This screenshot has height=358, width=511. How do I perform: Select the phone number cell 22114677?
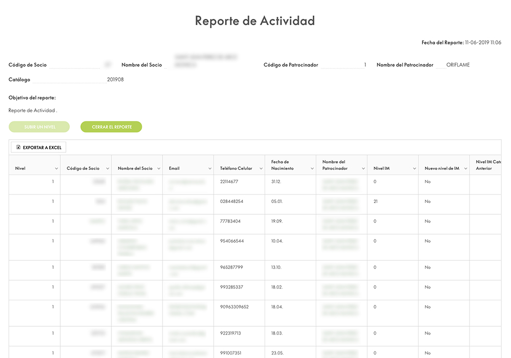pos(229,182)
